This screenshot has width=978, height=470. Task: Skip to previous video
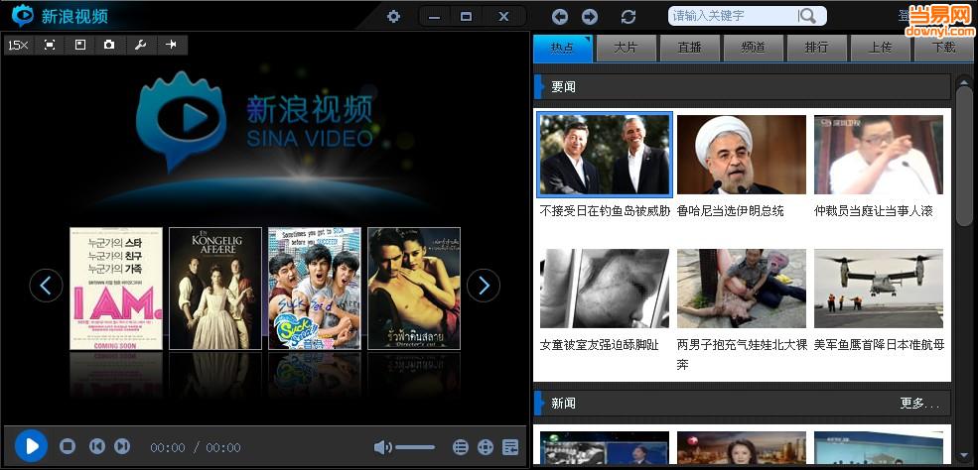pos(97,446)
